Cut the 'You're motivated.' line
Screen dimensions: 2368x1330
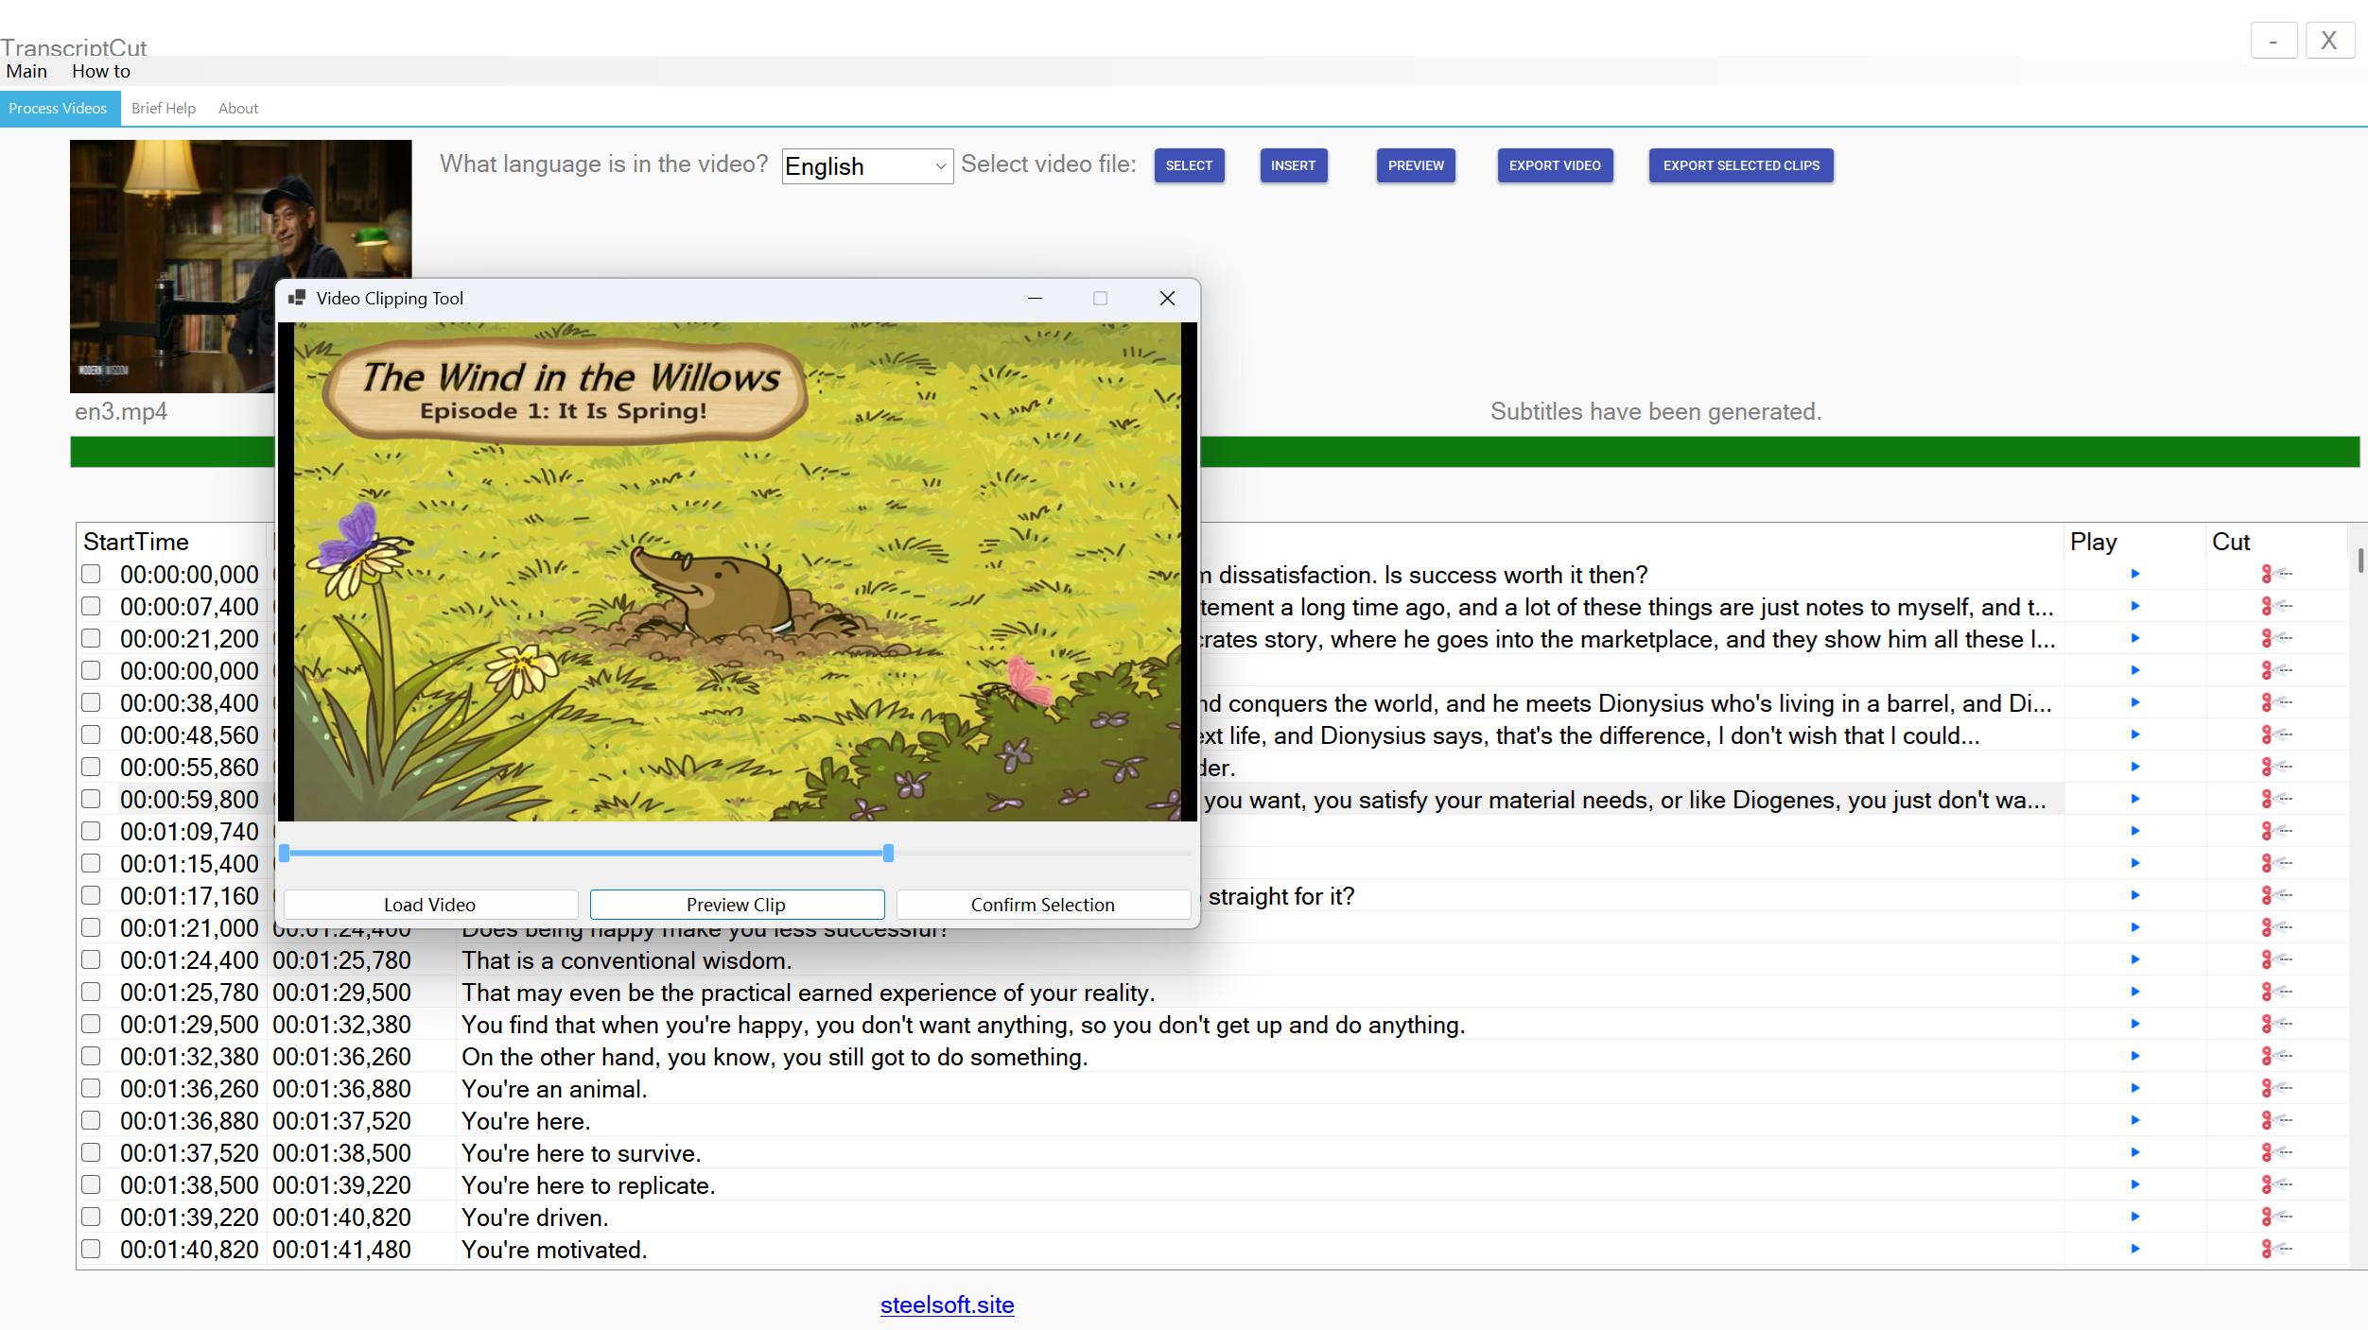click(x=2276, y=1249)
